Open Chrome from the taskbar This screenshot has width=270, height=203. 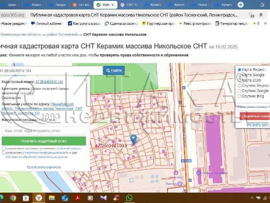(13, 198)
